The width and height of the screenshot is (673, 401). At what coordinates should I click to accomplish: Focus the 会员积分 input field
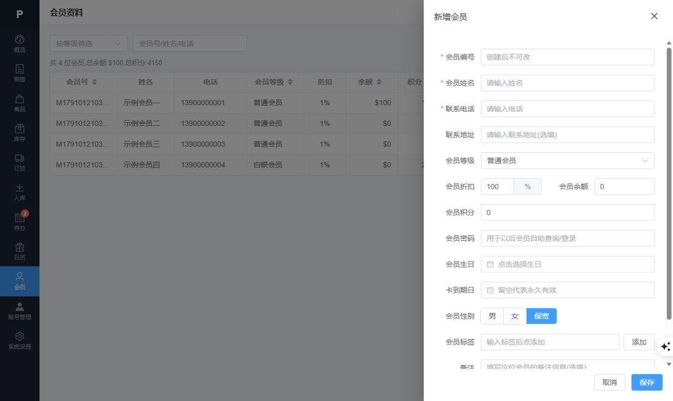click(567, 212)
